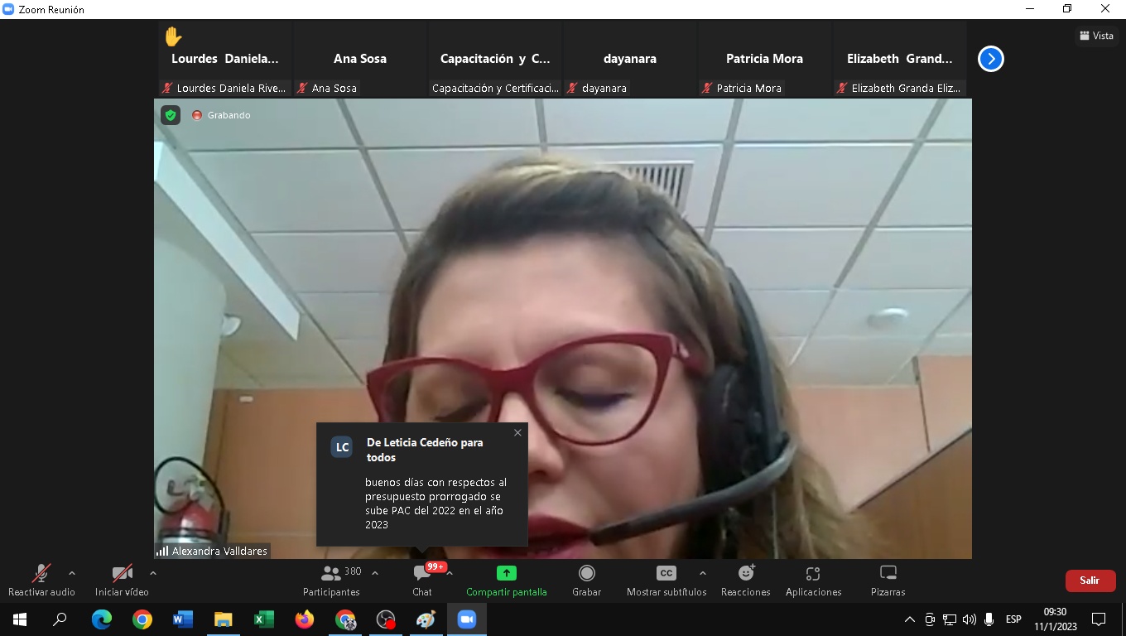Open the Participantes panel
Screen dimensions: 1126x636
click(x=331, y=580)
